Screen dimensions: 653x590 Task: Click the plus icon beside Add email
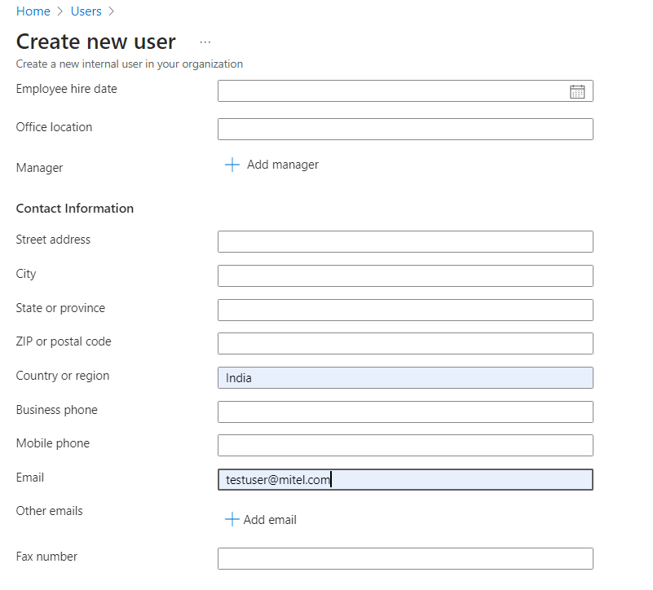click(x=232, y=520)
